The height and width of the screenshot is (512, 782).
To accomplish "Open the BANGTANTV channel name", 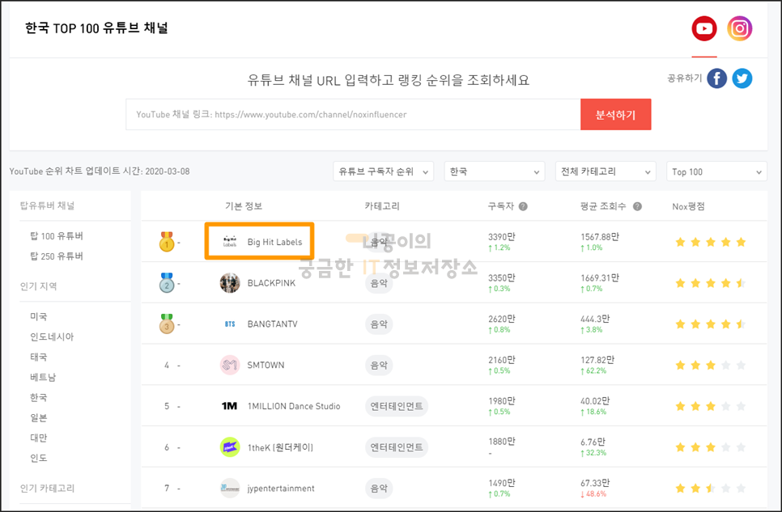I will [272, 324].
